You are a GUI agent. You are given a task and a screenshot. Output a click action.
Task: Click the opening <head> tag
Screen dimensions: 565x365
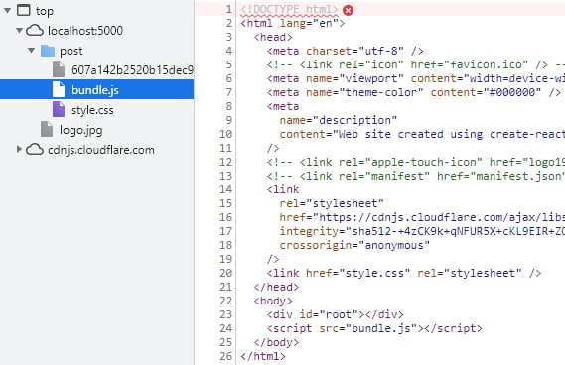(273, 37)
